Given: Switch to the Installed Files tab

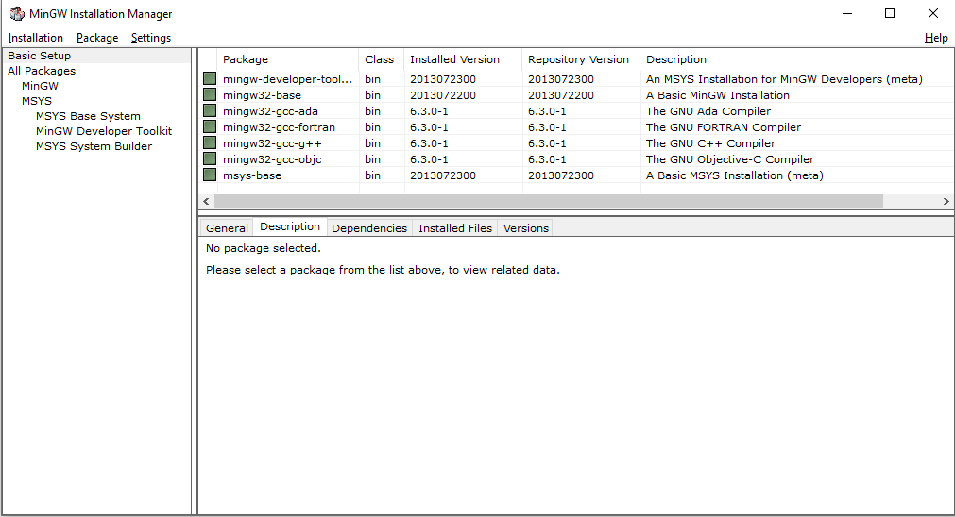Looking at the screenshot, I should [455, 228].
